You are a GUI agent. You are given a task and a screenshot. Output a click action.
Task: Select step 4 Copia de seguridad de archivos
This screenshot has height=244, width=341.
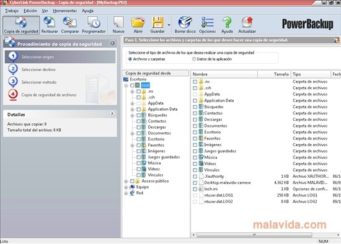coord(49,95)
